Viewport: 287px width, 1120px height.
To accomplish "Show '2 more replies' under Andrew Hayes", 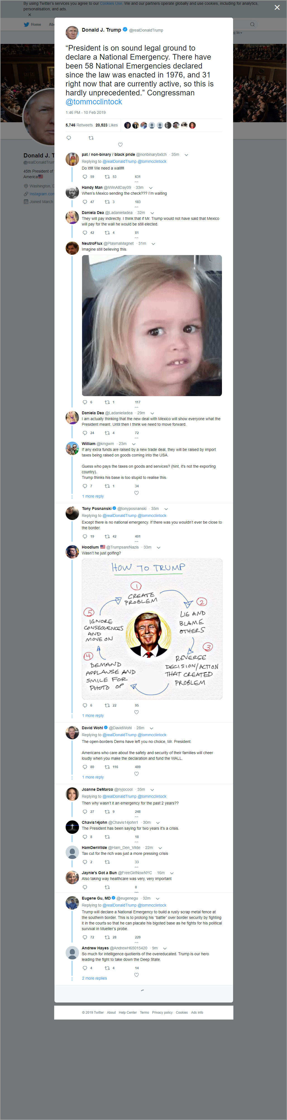I will [x=94, y=978].
